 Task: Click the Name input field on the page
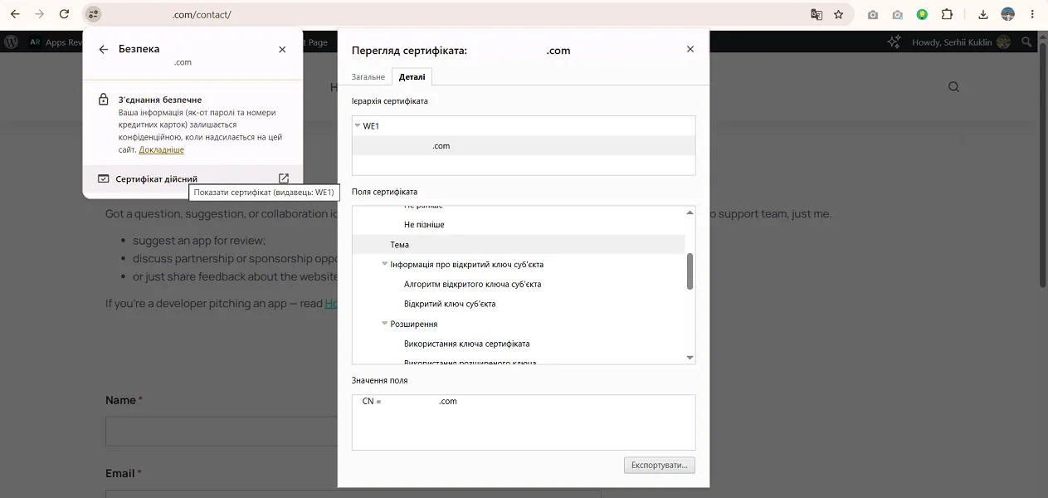pos(221,432)
